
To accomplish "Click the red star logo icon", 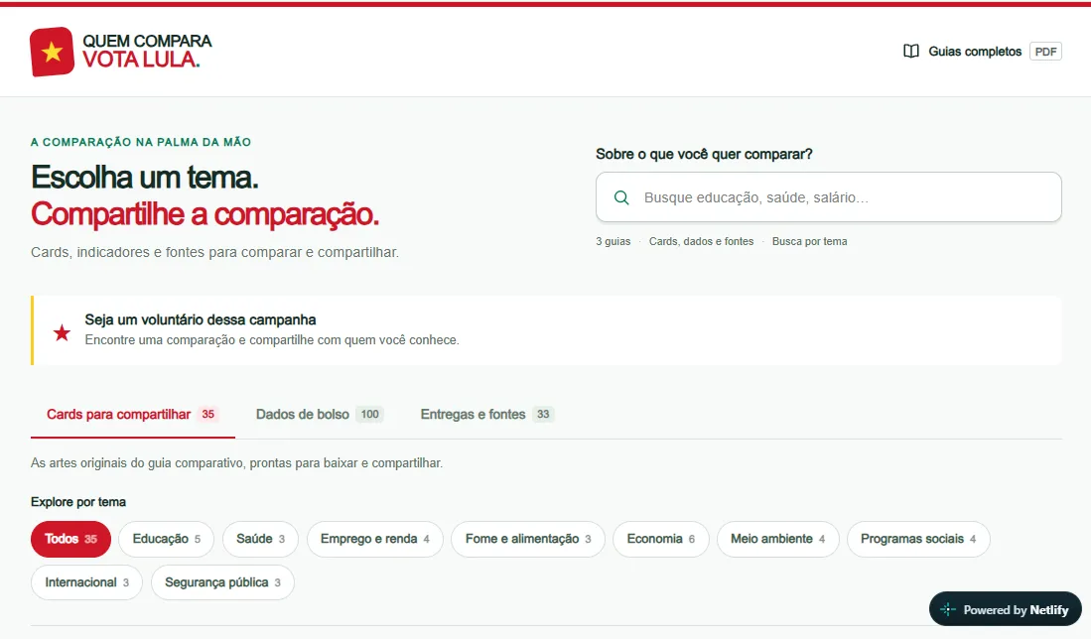I will pyautogui.click(x=52, y=52).
